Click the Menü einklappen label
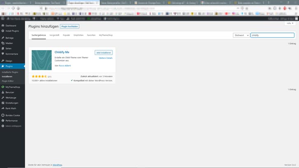 point(13,126)
